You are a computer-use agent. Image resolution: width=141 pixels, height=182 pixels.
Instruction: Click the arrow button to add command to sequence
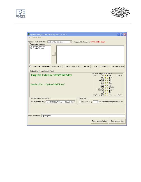click(54, 54)
